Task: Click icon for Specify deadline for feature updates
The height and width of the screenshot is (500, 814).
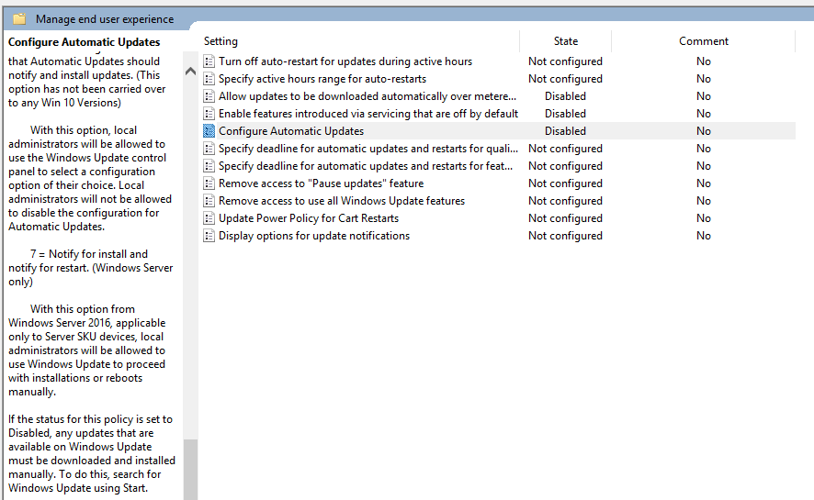Action: [209, 166]
